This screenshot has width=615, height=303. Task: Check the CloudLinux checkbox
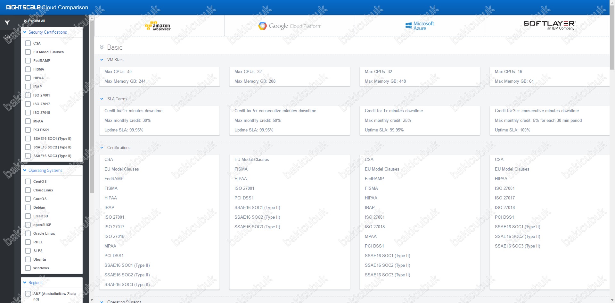pos(28,190)
